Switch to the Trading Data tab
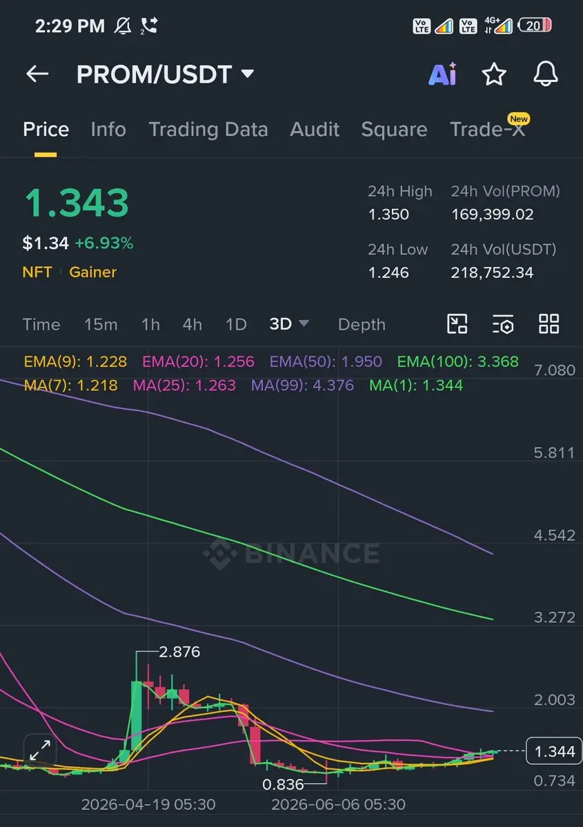The height and width of the screenshot is (827, 583). (208, 129)
